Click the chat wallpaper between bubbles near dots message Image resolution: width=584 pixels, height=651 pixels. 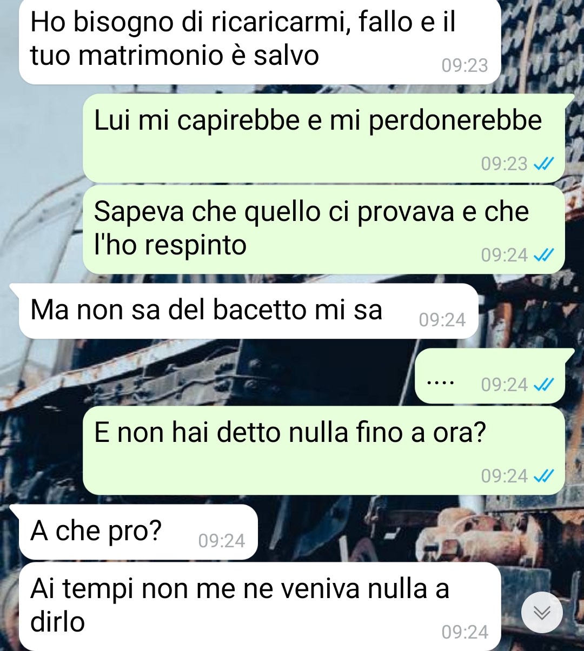[216, 373]
